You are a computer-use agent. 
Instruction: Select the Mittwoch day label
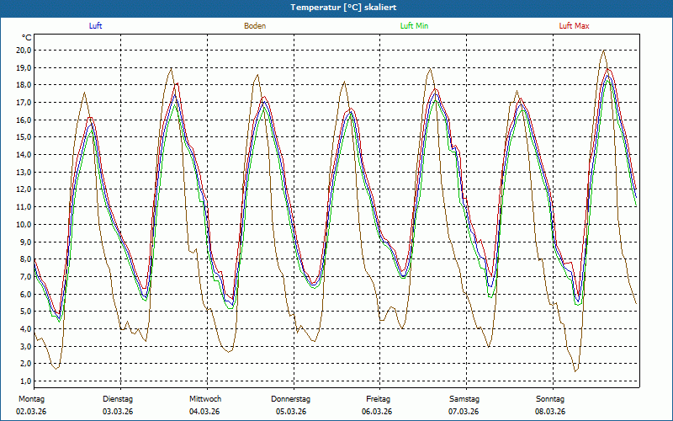tap(205, 399)
